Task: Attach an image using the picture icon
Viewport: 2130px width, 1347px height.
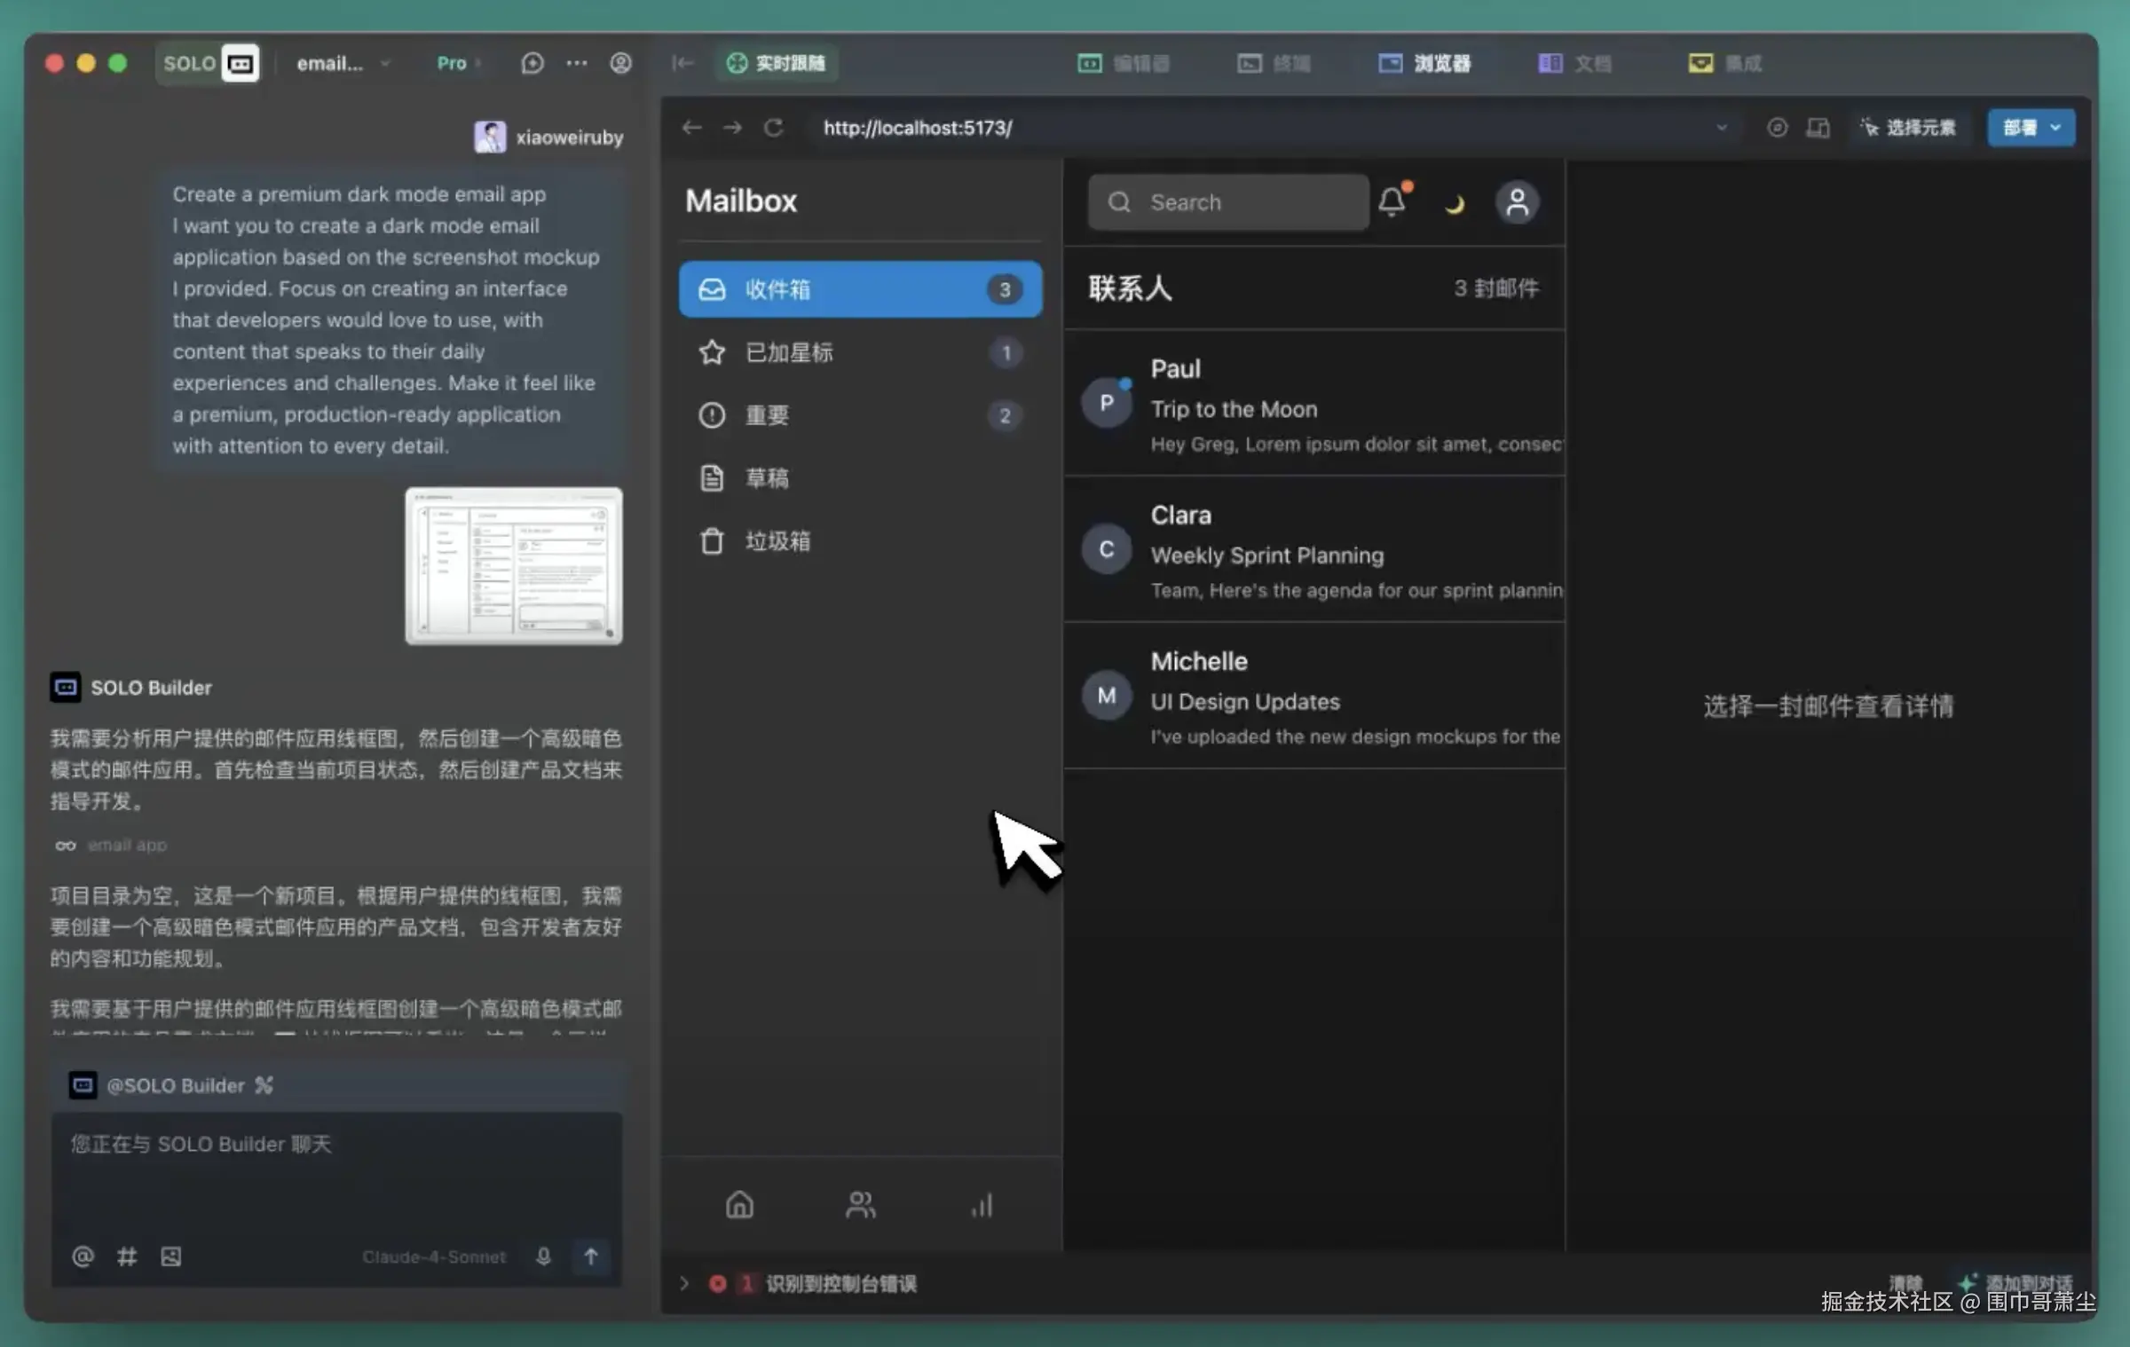Action: [171, 1256]
